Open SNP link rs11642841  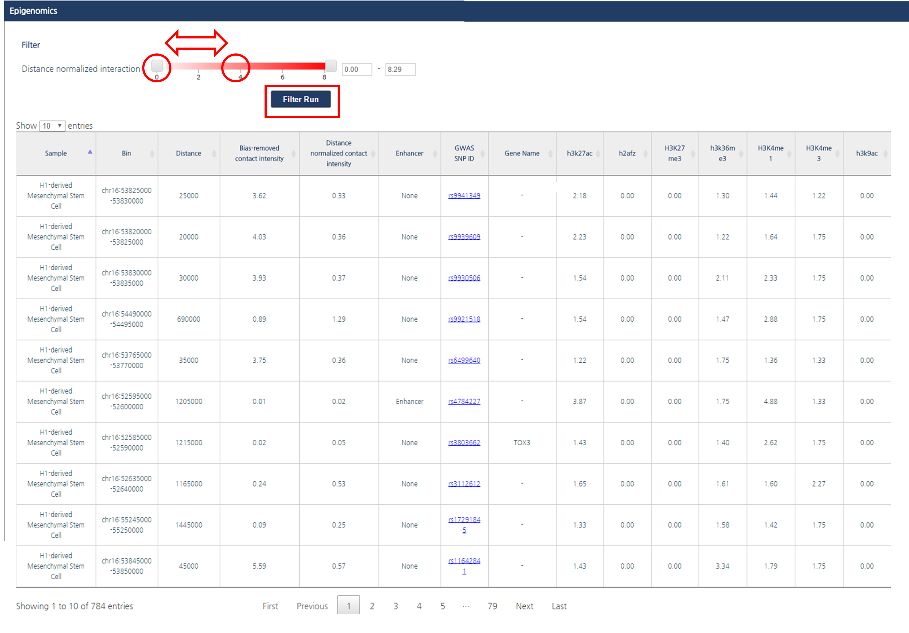pyautogui.click(x=465, y=566)
